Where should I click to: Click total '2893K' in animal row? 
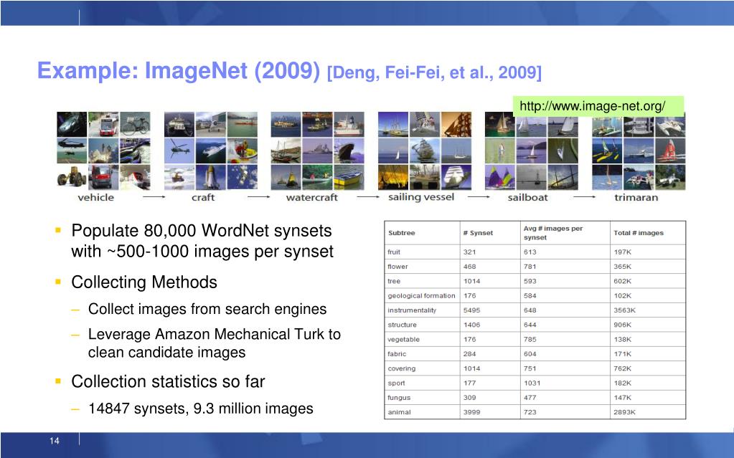(x=624, y=412)
